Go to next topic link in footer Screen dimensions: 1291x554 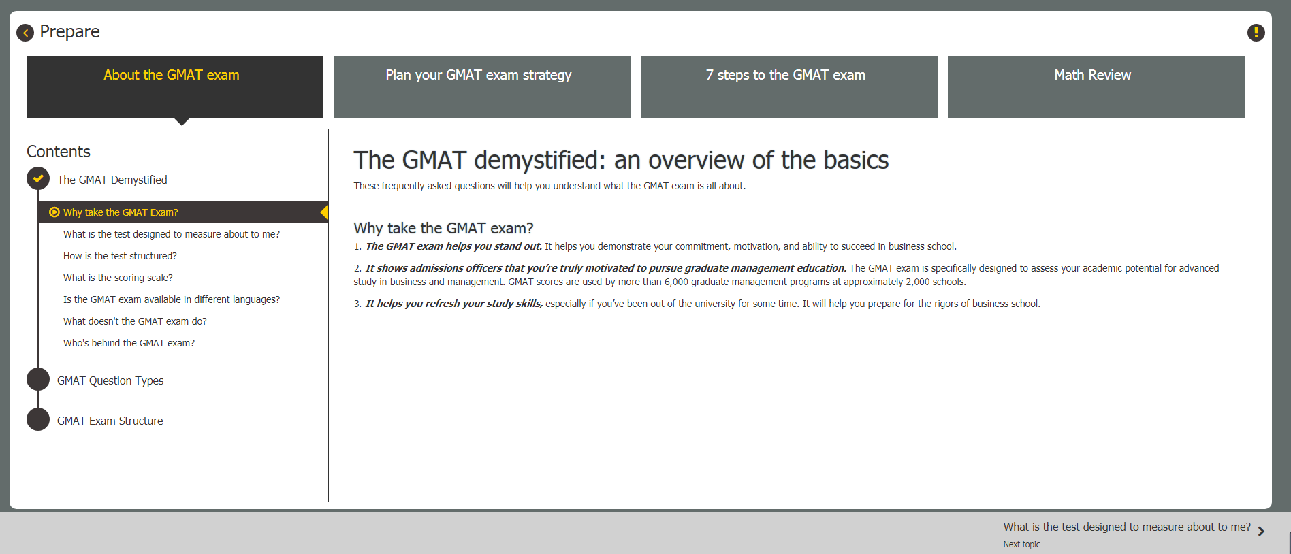coord(1127,527)
